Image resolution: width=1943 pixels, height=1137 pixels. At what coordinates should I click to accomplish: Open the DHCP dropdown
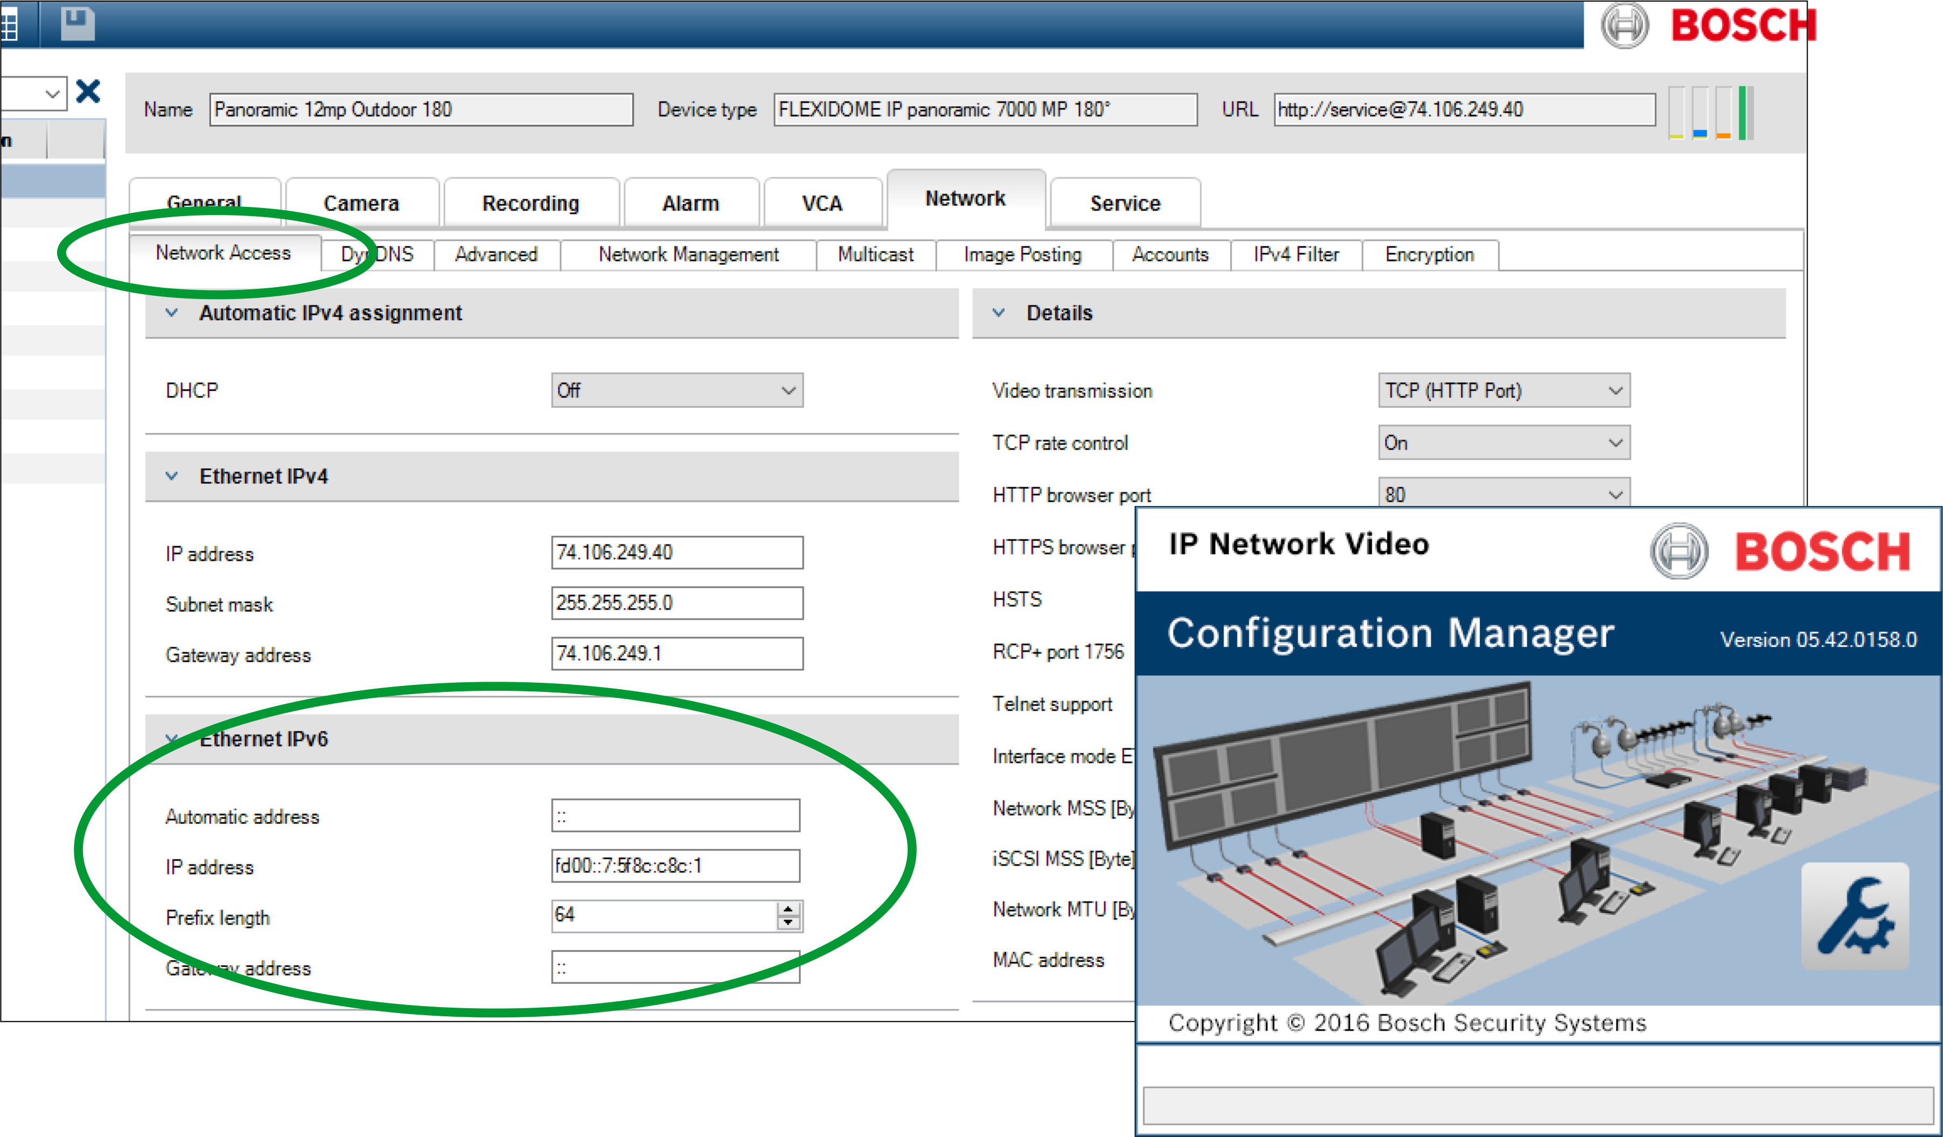(677, 390)
